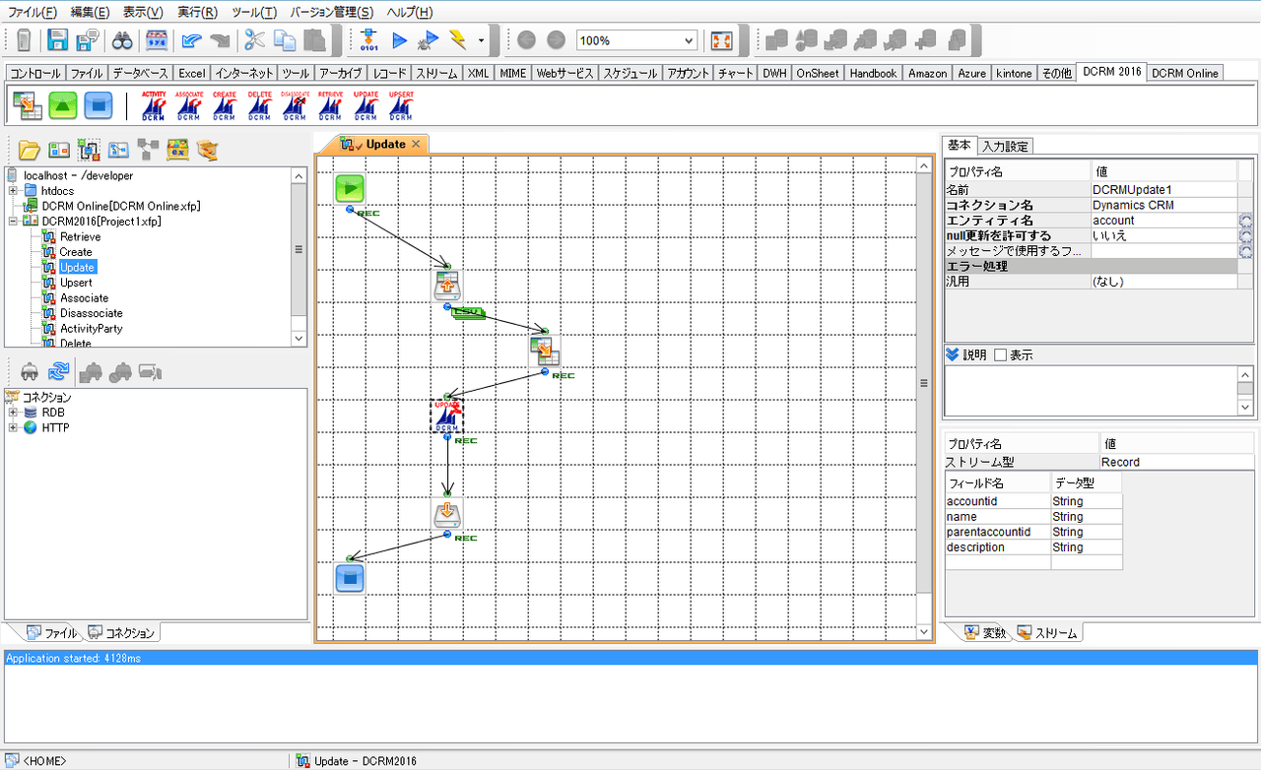Click the copy documents icon
1261x770 pixels.
tap(285, 40)
